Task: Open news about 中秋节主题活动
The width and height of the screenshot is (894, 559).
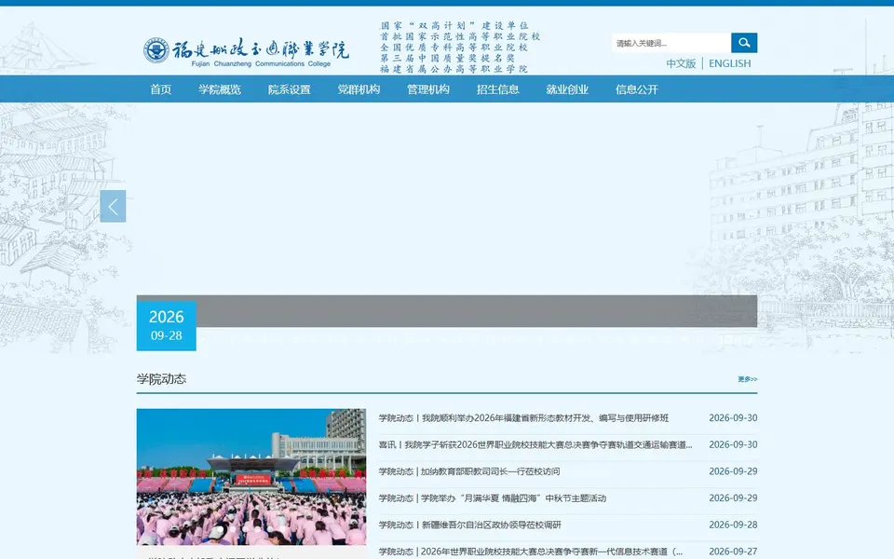Action: tap(493, 498)
